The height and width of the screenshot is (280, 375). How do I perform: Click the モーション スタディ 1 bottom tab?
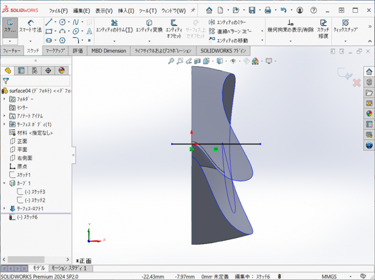click(x=69, y=268)
